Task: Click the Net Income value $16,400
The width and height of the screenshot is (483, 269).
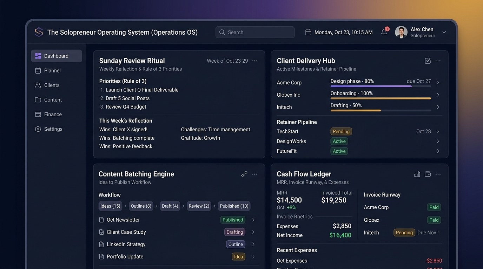Action: click(340, 235)
